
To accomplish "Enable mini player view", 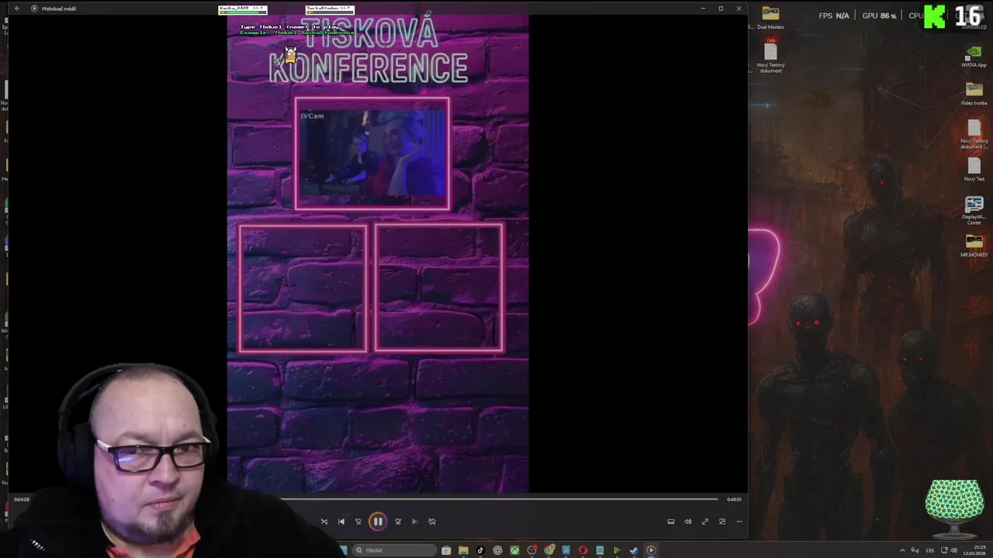I will (x=722, y=522).
